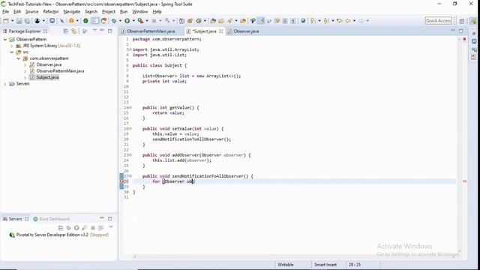Open the New file dropdown arrow
The image size is (480, 270).
12,21
